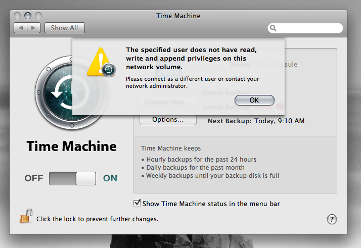Click the OFF label beside the switch

click(x=34, y=178)
